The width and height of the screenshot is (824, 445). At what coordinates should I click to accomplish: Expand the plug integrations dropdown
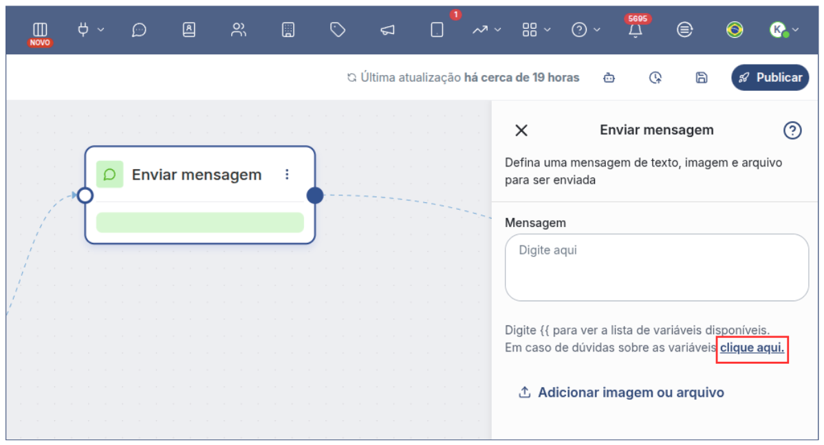coord(91,30)
